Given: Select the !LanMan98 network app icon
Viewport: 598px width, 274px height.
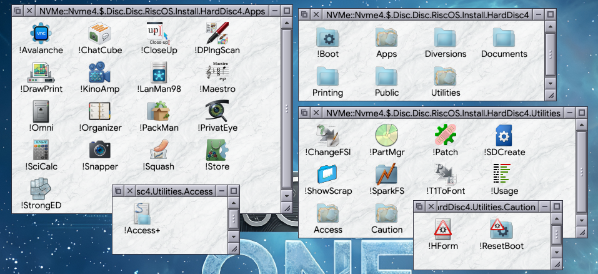Looking at the screenshot, I should pos(159,72).
